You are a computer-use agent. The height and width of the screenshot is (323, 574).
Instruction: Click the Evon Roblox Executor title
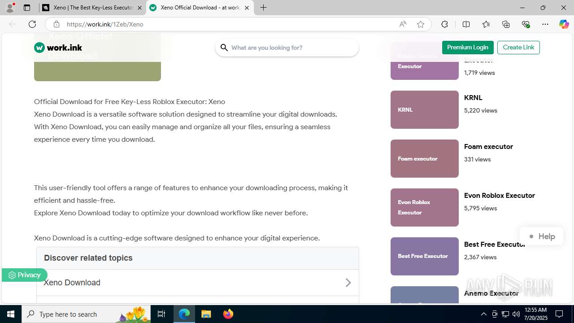[x=500, y=196]
